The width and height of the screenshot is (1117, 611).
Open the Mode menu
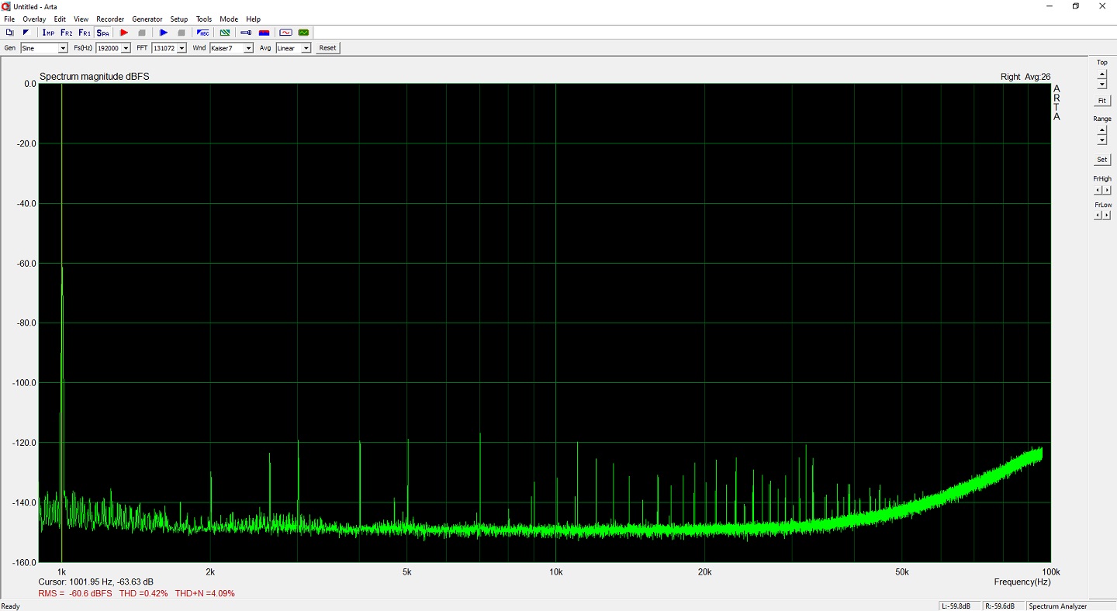[x=229, y=19]
